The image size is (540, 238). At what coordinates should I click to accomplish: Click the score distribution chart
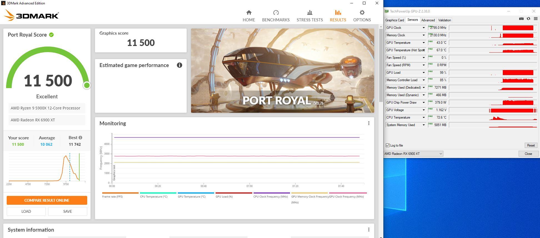click(x=47, y=169)
